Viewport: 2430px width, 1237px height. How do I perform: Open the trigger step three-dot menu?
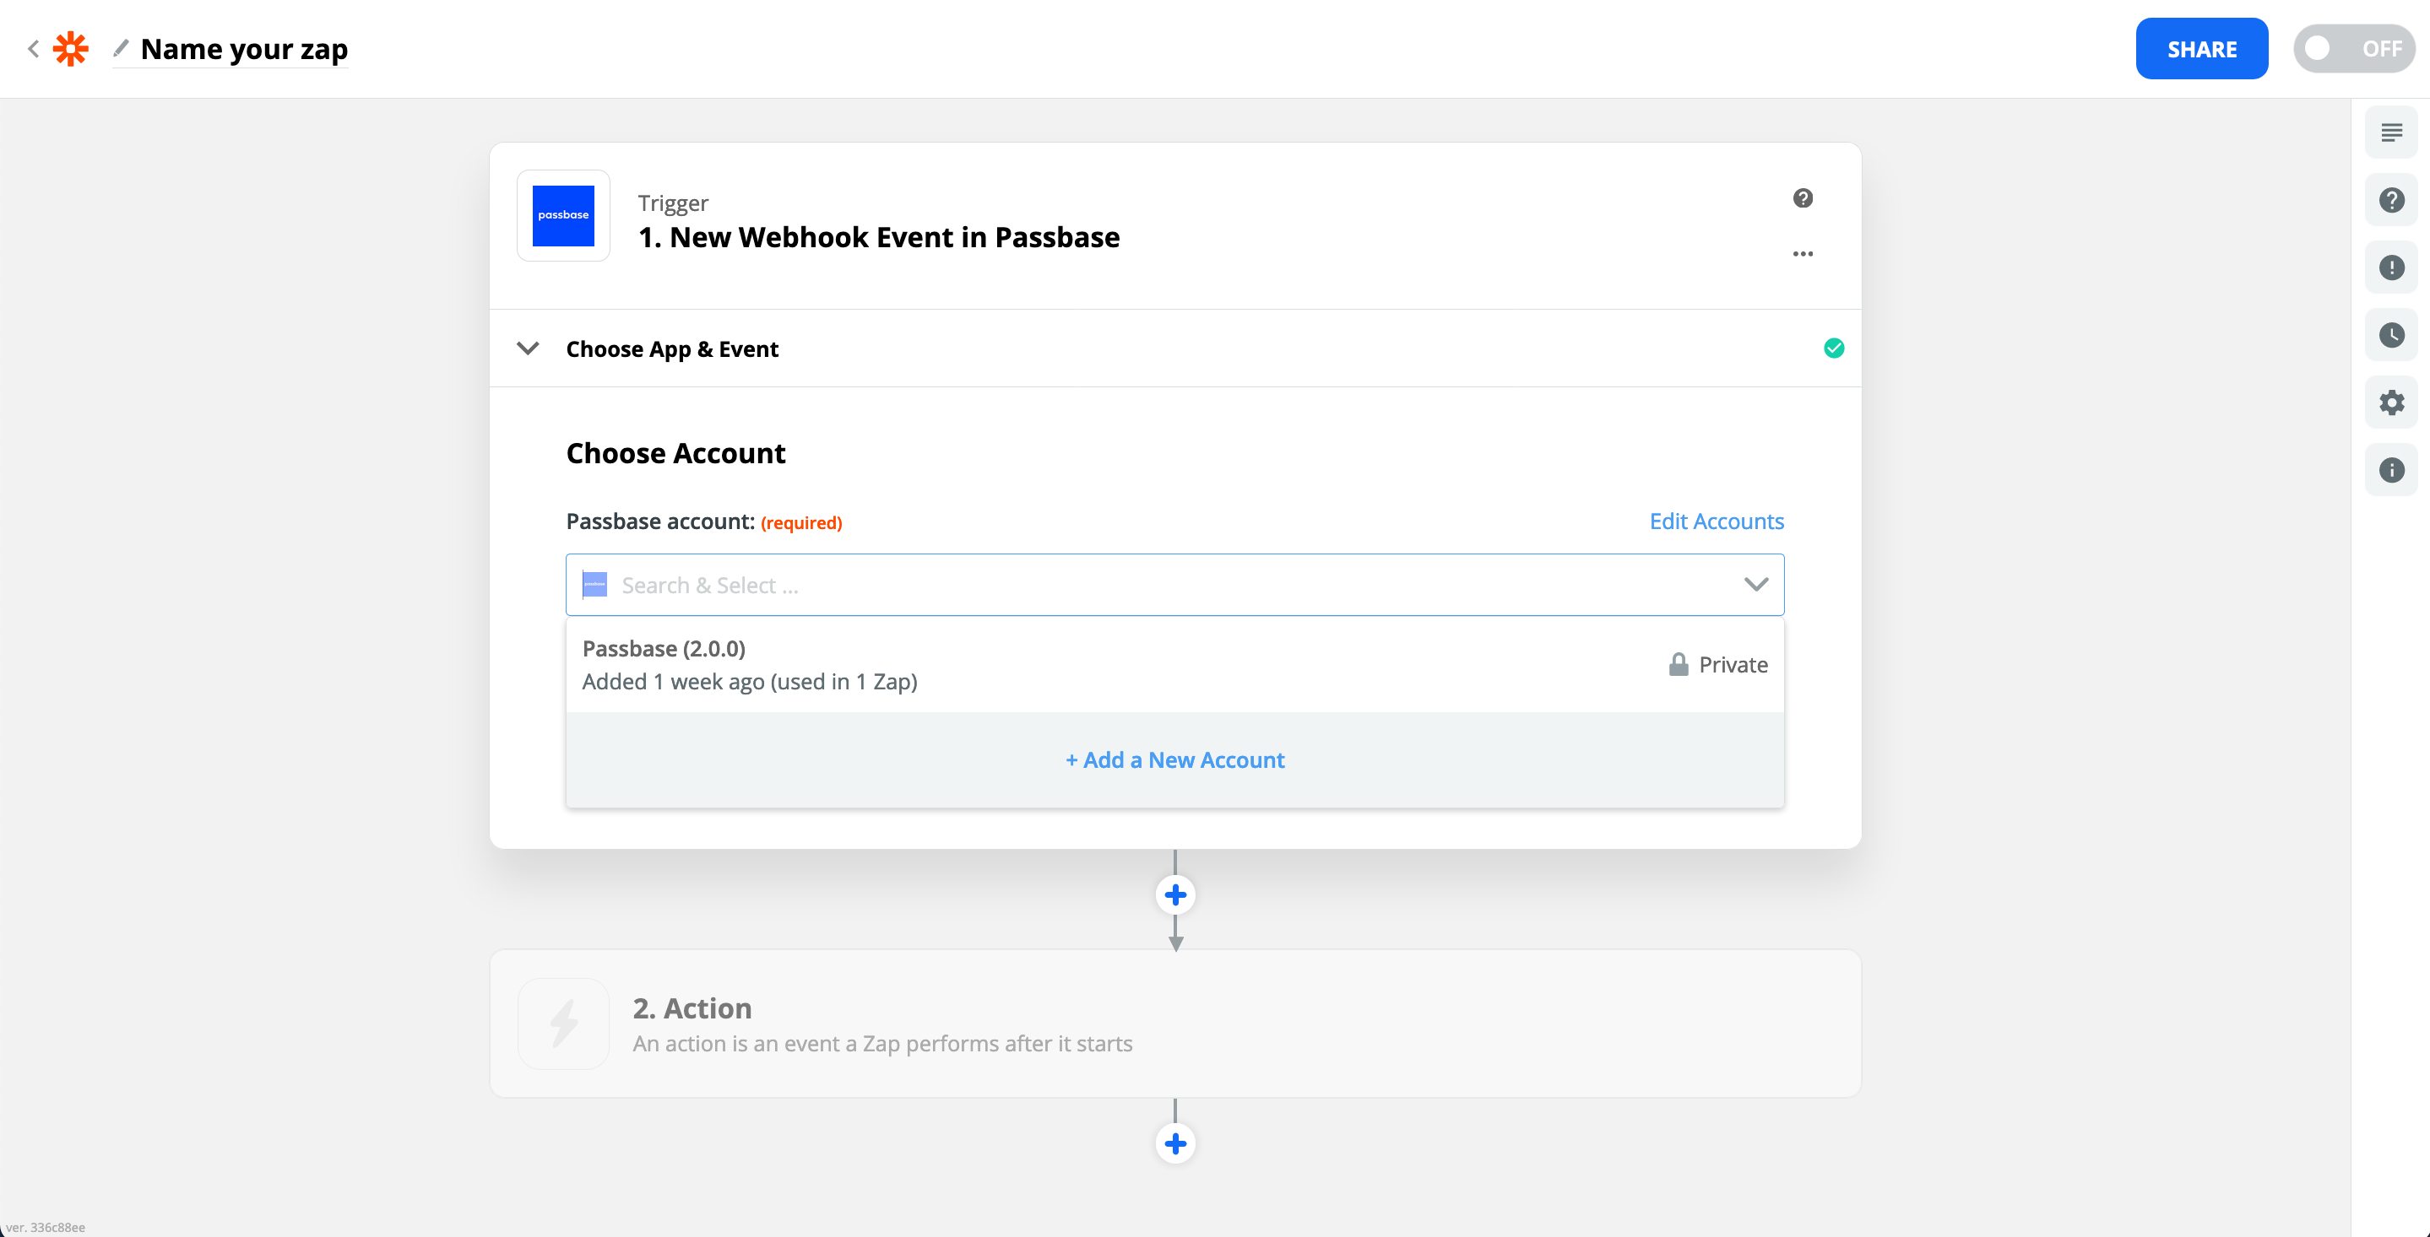pos(1803,254)
